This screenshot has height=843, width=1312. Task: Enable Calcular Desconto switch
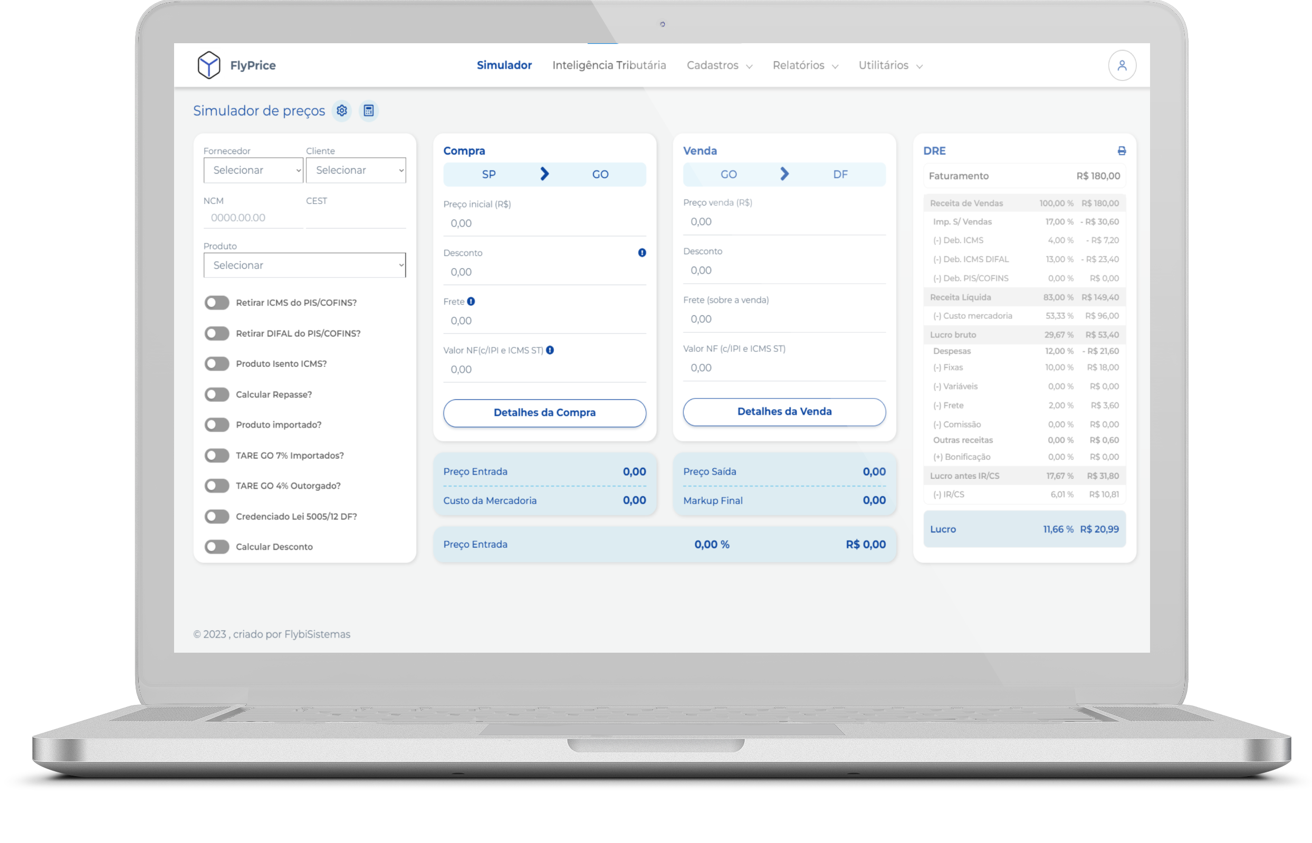click(x=217, y=546)
